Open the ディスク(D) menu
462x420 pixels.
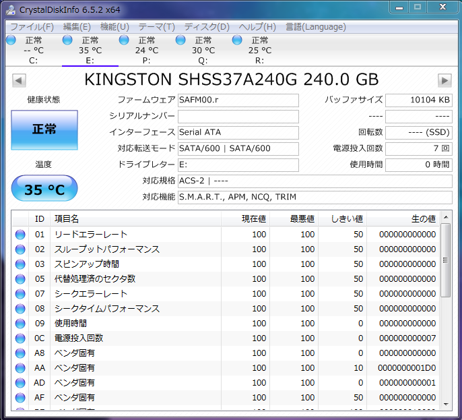click(x=207, y=27)
